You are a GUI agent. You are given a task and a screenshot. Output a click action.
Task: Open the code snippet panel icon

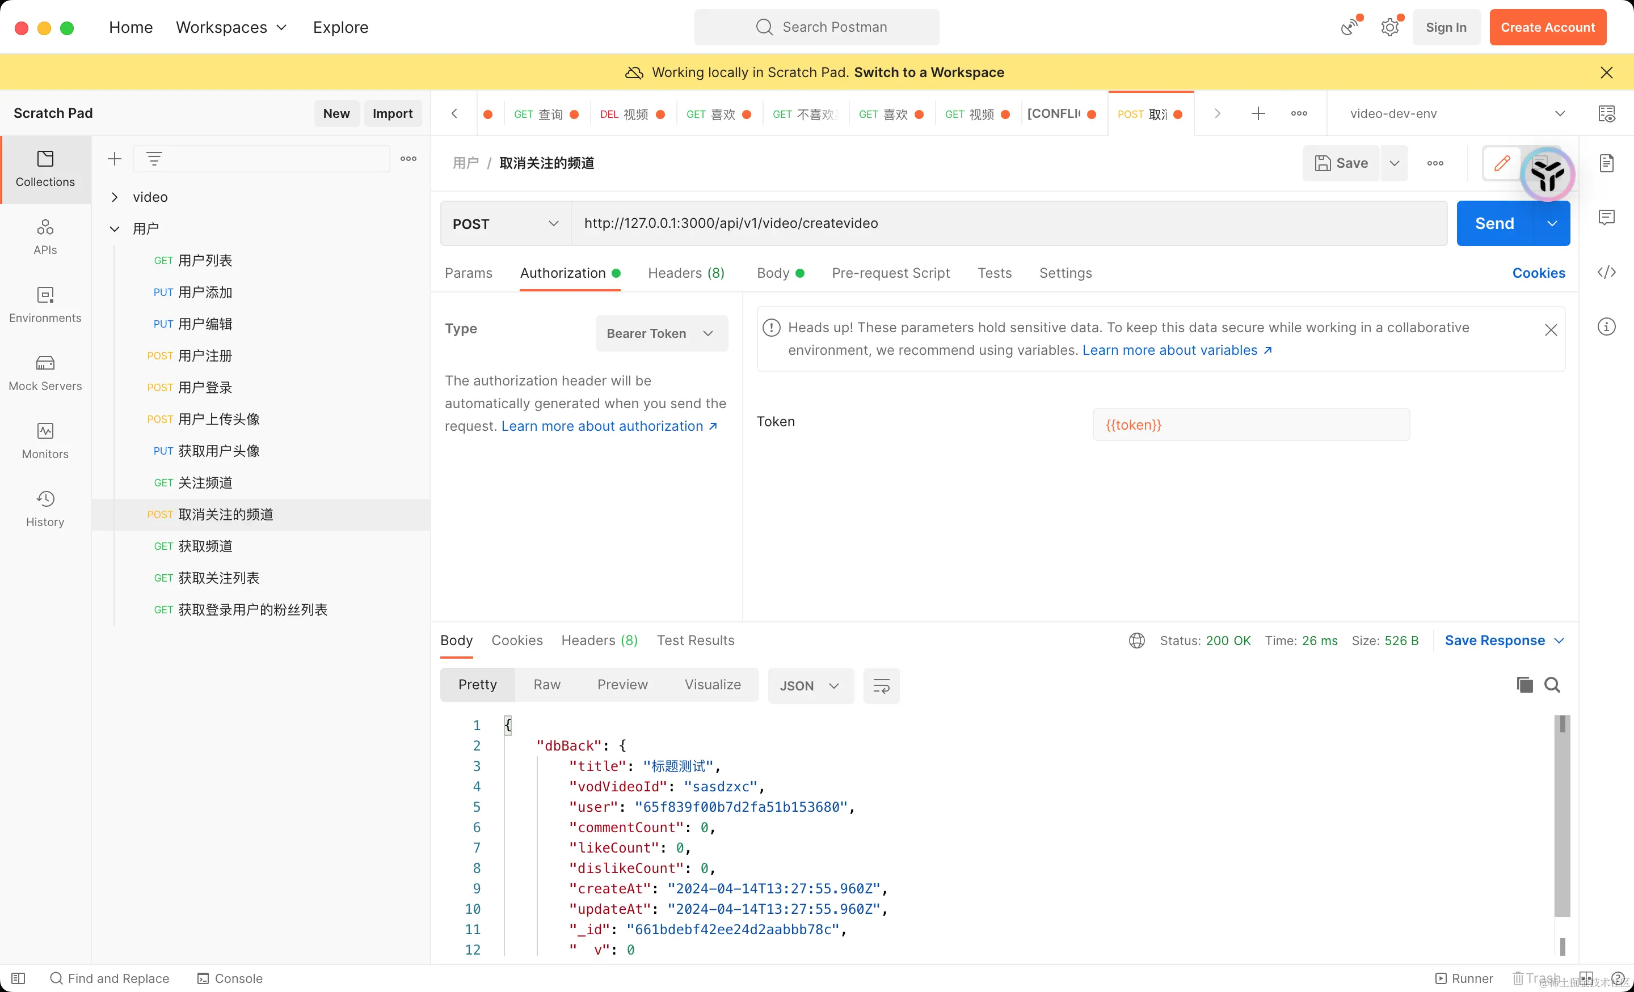[1606, 272]
